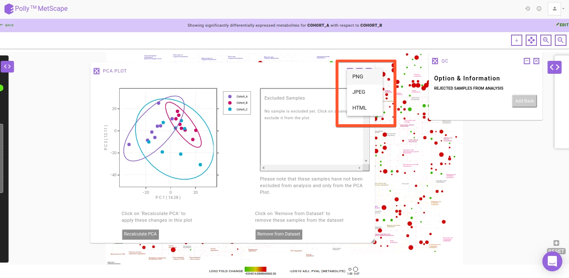
Task: Click the RESET map button
Action: point(556,251)
